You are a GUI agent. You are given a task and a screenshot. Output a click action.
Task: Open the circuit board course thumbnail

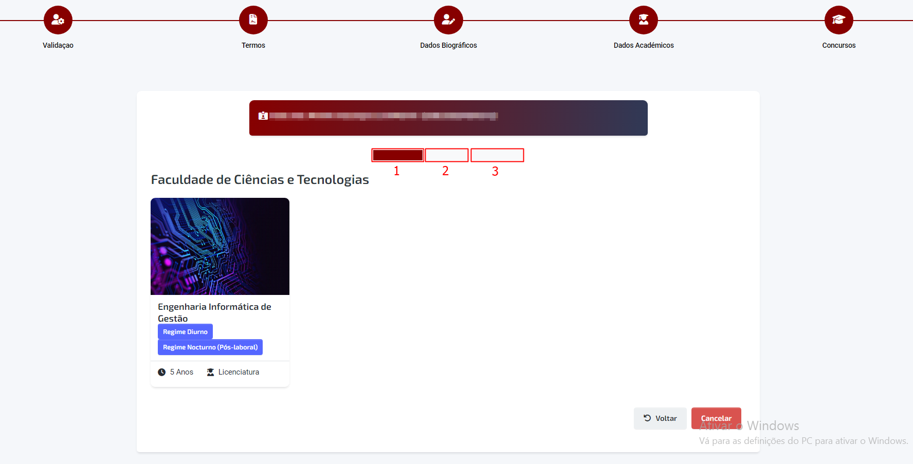click(220, 246)
